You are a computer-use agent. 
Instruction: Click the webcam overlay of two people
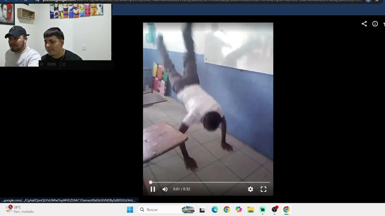pos(56,35)
